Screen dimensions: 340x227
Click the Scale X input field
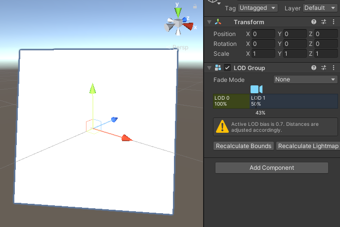pos(263,54)
